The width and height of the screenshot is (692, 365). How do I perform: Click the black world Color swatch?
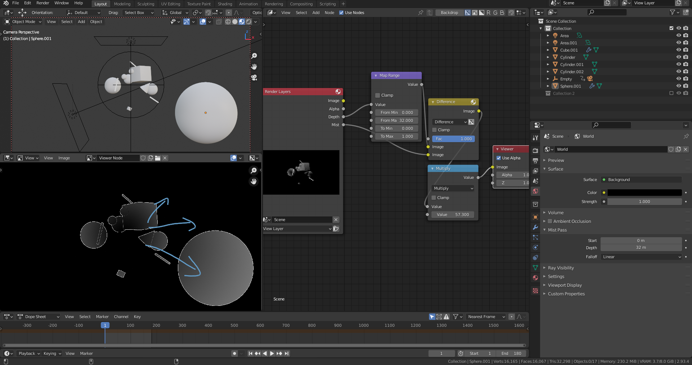coord(644,193)
